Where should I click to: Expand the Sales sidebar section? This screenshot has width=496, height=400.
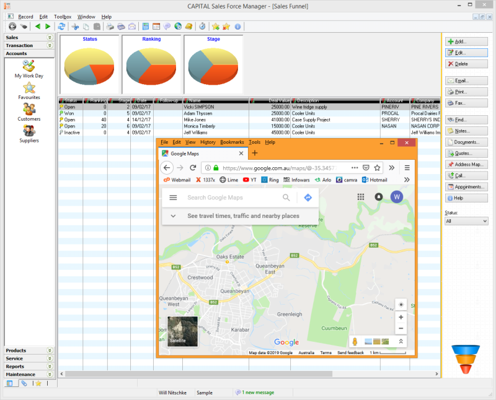pos(50,37)
